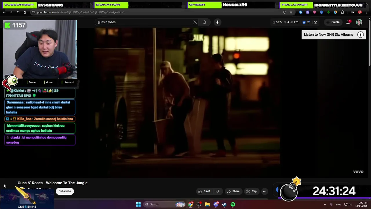The height and width of the screenshot is (209, 371).
Task: Click the info card 'i' icon
Action: tap(361, 35)
